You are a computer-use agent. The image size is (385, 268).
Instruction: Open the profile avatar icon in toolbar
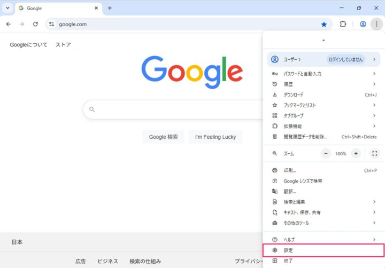(x=363, y=24)
